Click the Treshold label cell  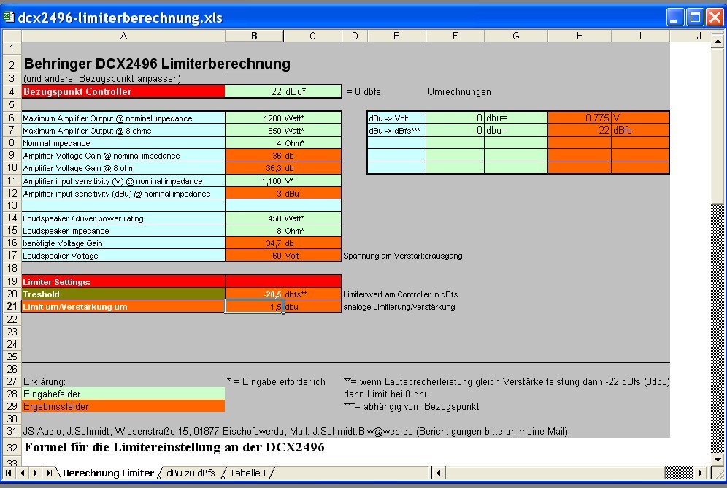pos(123,294)
